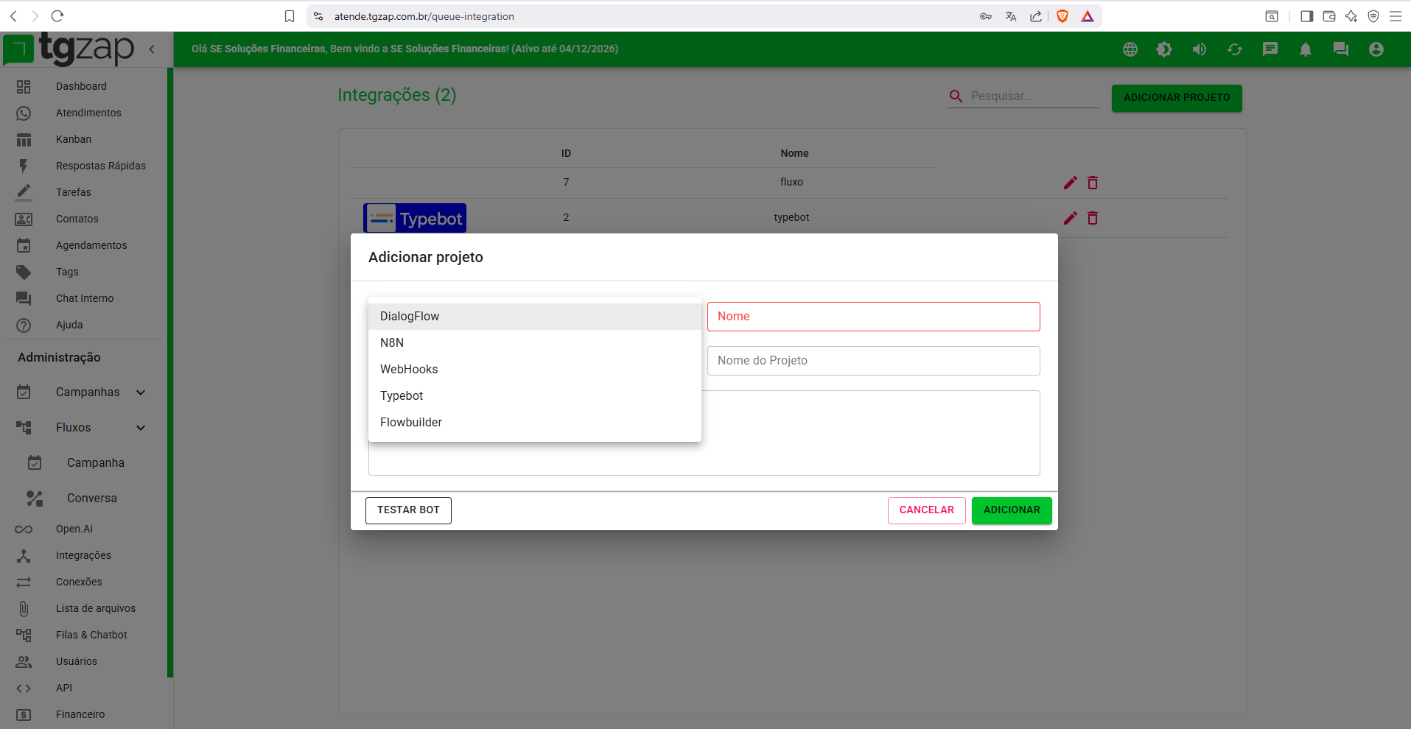
Task: Collapse the sidebar using the chevron next to the logo
Action: point(152,49)
